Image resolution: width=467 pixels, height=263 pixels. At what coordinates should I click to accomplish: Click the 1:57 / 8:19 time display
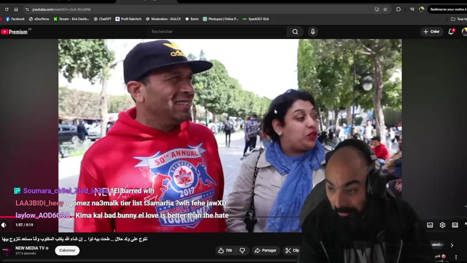coord(24,225)
